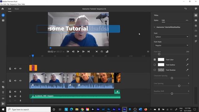Open the View menu
This screenshot has width=199, height=112.
(19, 4)
